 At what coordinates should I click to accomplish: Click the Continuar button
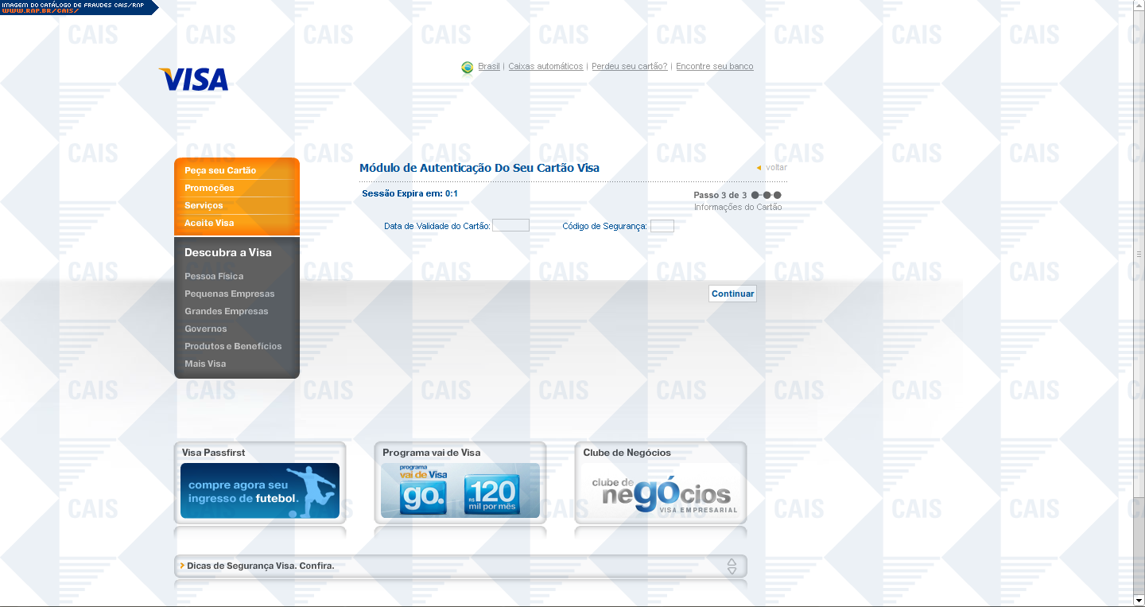(732, 294)
